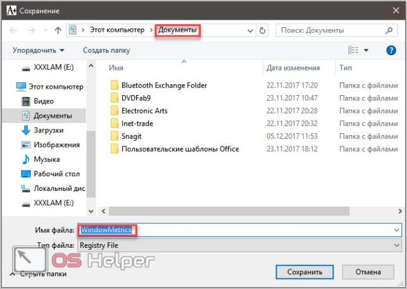
Task: Click sidebar vertical scrollbar thumb
Action: pos(91,164)
